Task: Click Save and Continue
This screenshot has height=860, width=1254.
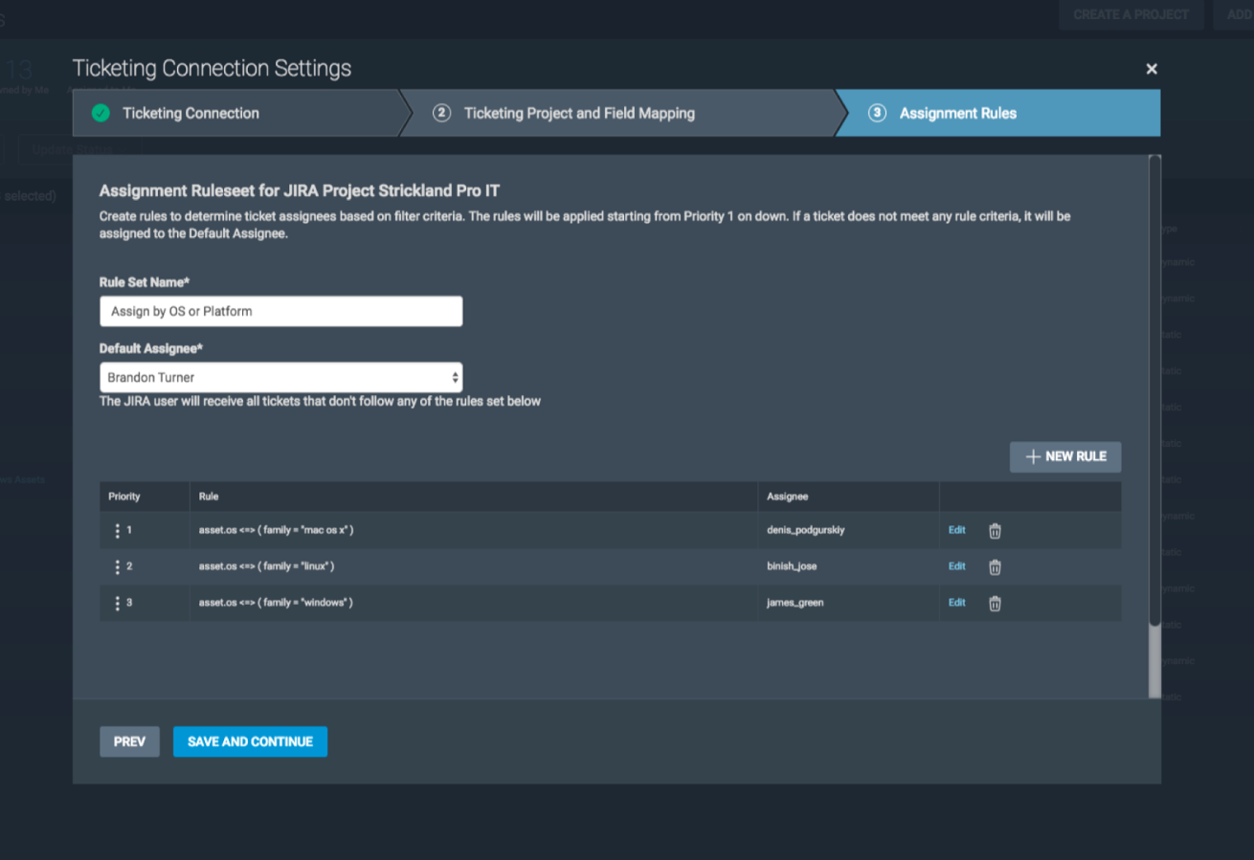Action: point(250,741)
